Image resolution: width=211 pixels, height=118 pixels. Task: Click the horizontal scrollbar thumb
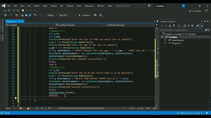81,108
